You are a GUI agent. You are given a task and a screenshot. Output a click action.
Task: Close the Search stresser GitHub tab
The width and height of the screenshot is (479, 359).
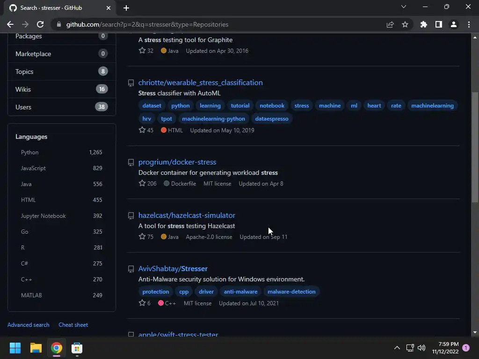(109, 8)
